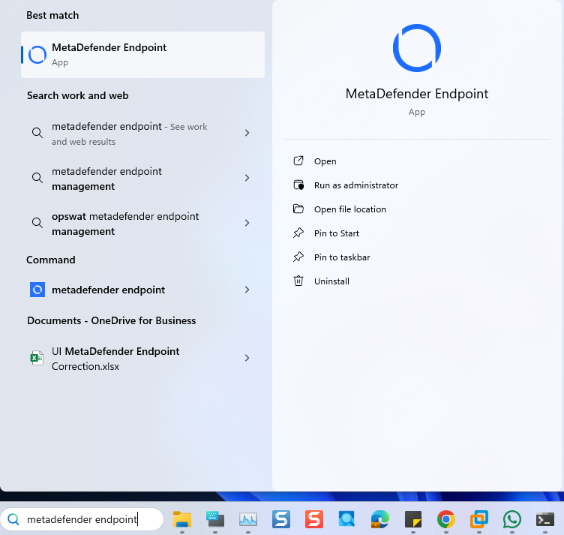Click the blue Command icon for metadefender endpoint
The image size is (564, 535).
click(37, 290)
